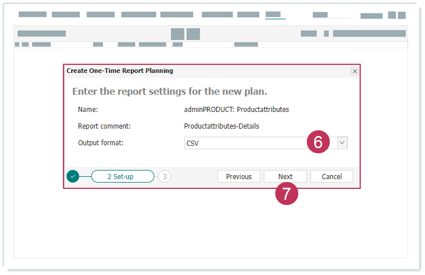Close the Create One-Time Report Planning dialog
The width and height of the screenshot is (425, 275).
point(354,71)
